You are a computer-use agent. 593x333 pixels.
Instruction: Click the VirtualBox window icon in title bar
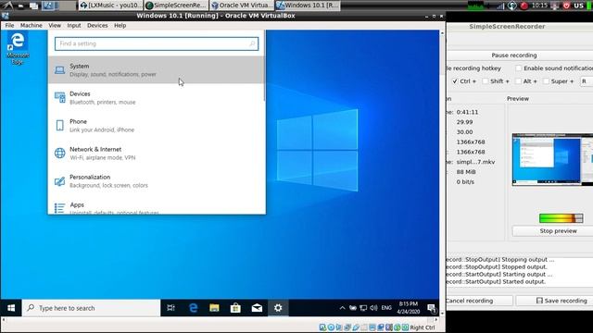pos(6,16)
